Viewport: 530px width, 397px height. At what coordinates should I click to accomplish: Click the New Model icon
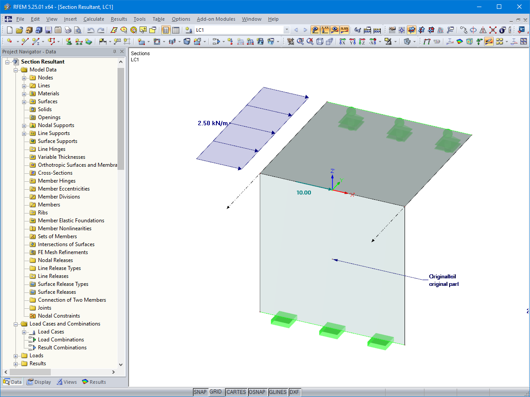9,30
